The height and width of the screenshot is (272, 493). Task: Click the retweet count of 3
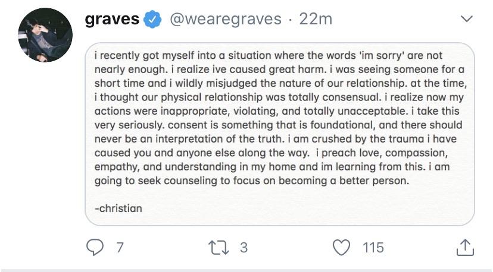pos(244,247)
